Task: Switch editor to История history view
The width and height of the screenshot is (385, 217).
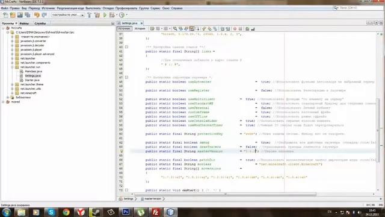Action: (140, 29)
